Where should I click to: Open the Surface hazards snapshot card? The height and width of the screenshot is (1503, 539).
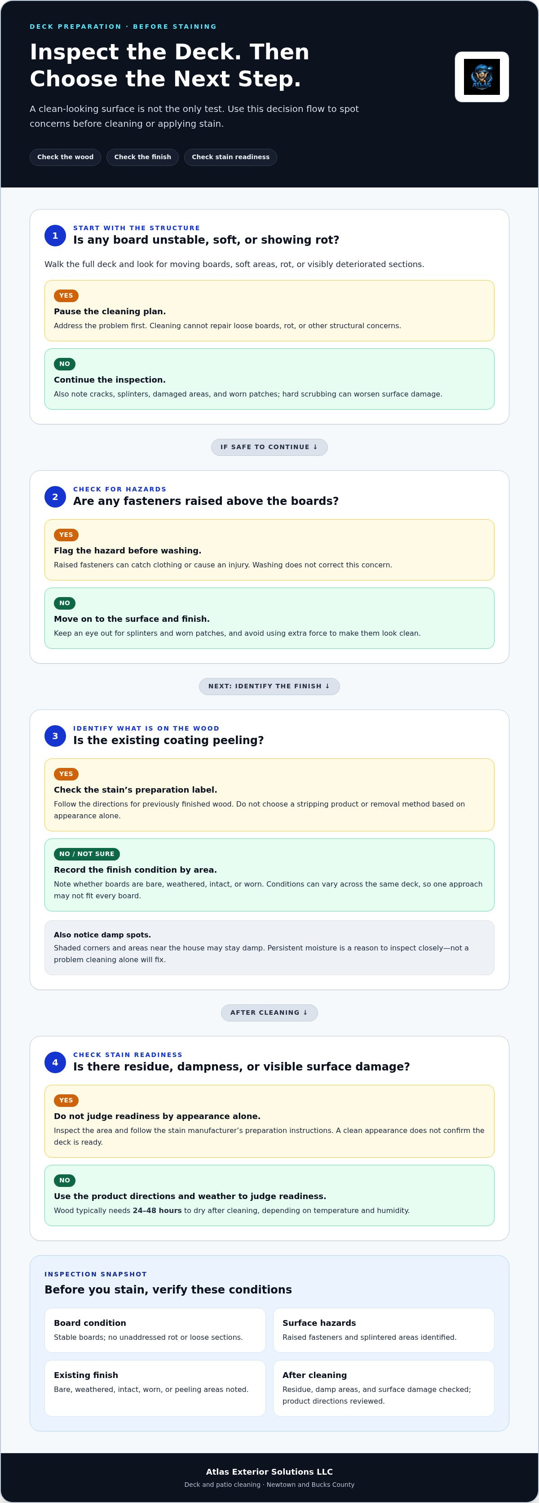pos(384,1331)
